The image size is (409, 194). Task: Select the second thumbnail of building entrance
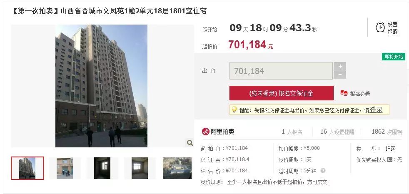65,168
